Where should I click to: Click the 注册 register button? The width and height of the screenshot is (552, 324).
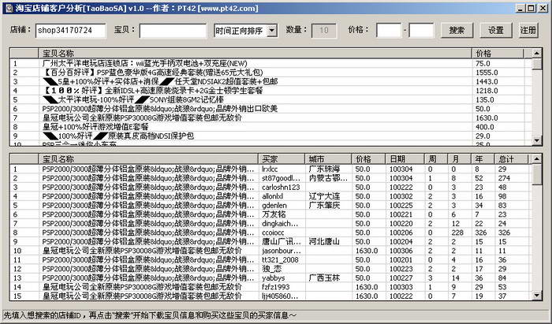528,31
